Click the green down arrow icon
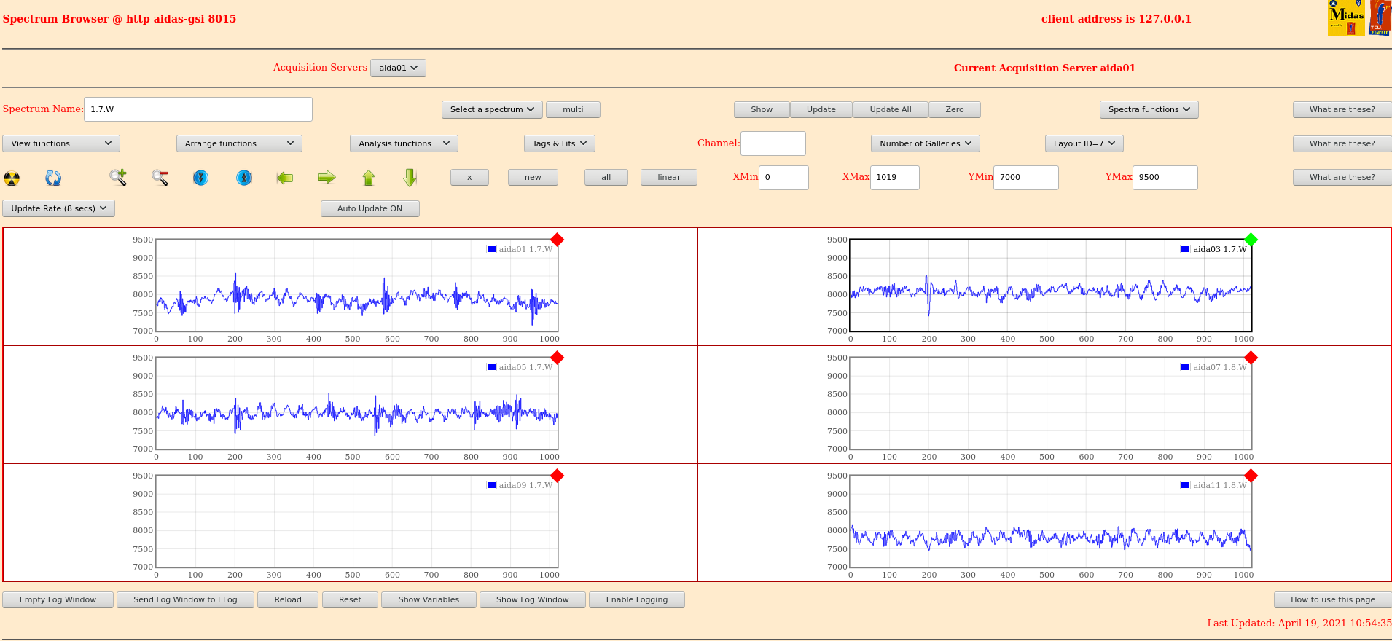Viewport: 1392px width, 641px height. click(410, 178)
